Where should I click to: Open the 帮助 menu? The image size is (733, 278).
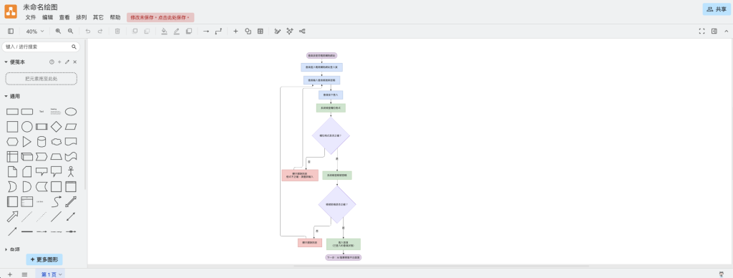(115, 17)
